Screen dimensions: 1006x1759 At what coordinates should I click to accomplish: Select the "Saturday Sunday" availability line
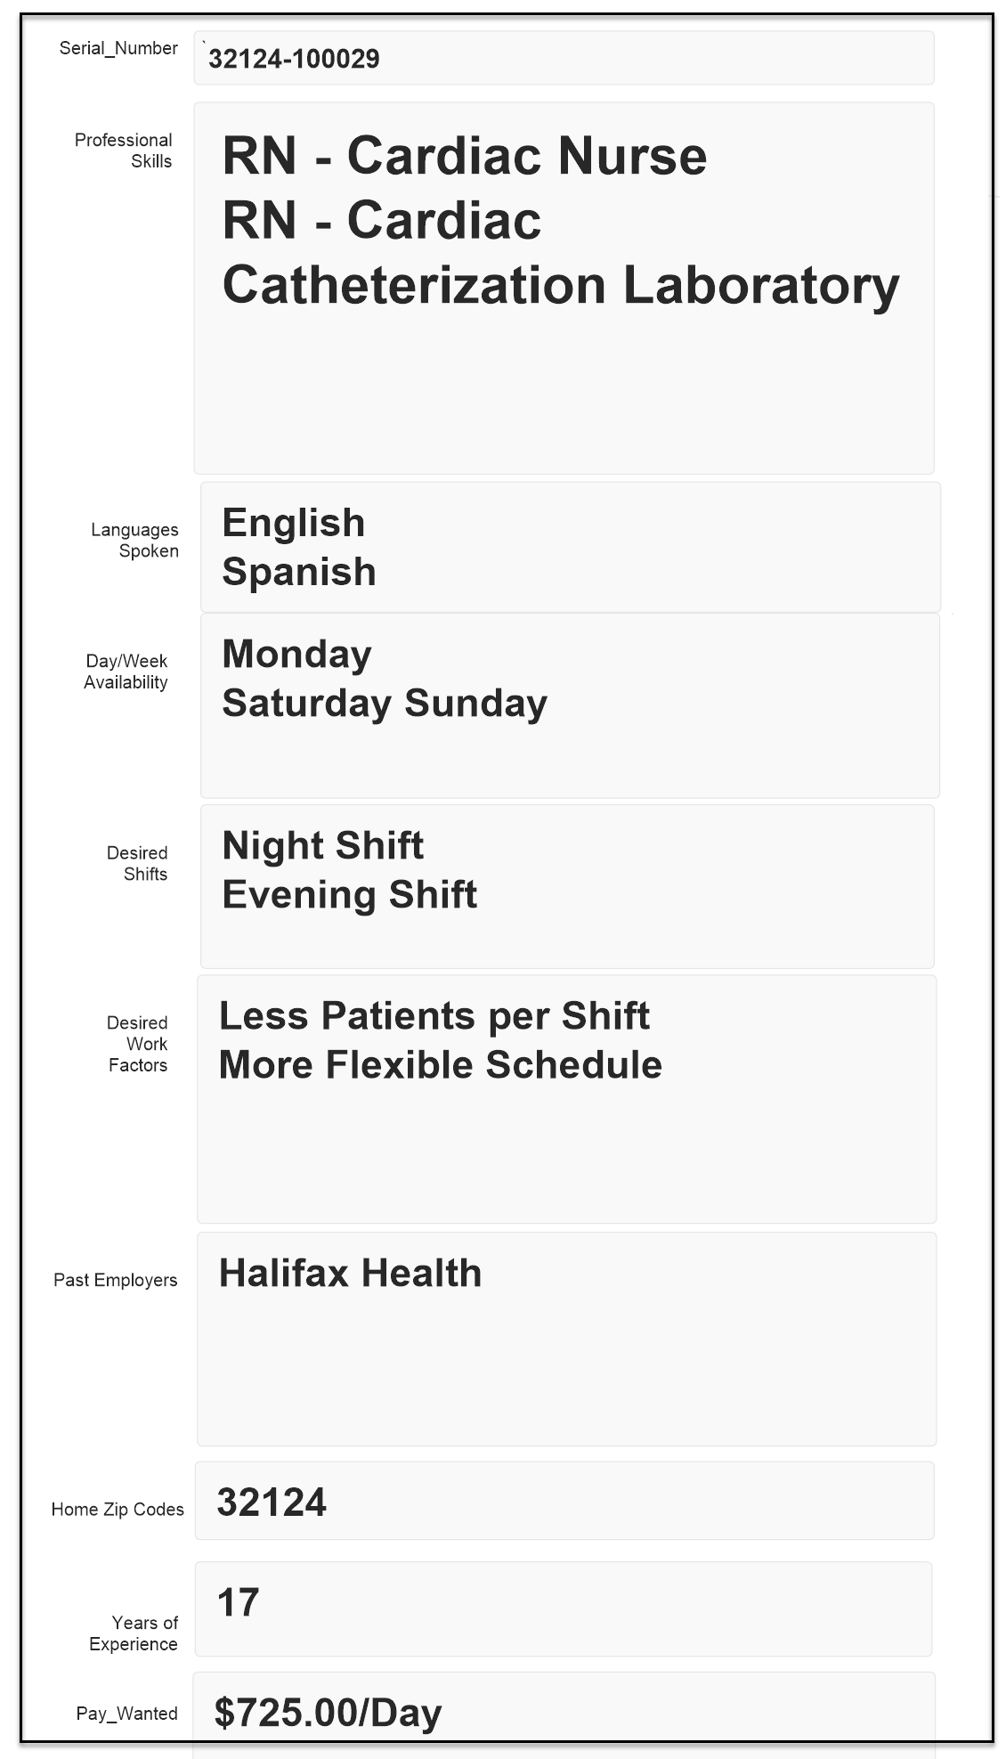tap(384, 703)
